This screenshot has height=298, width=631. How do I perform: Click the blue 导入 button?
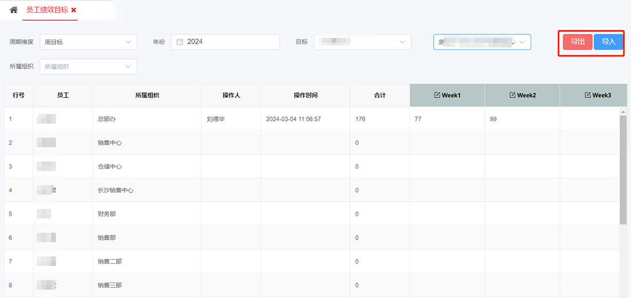click(608, 42)
